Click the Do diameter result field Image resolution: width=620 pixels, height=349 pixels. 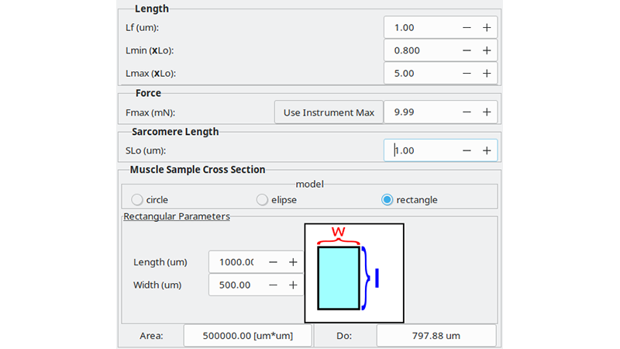click(x=436, y=336)
